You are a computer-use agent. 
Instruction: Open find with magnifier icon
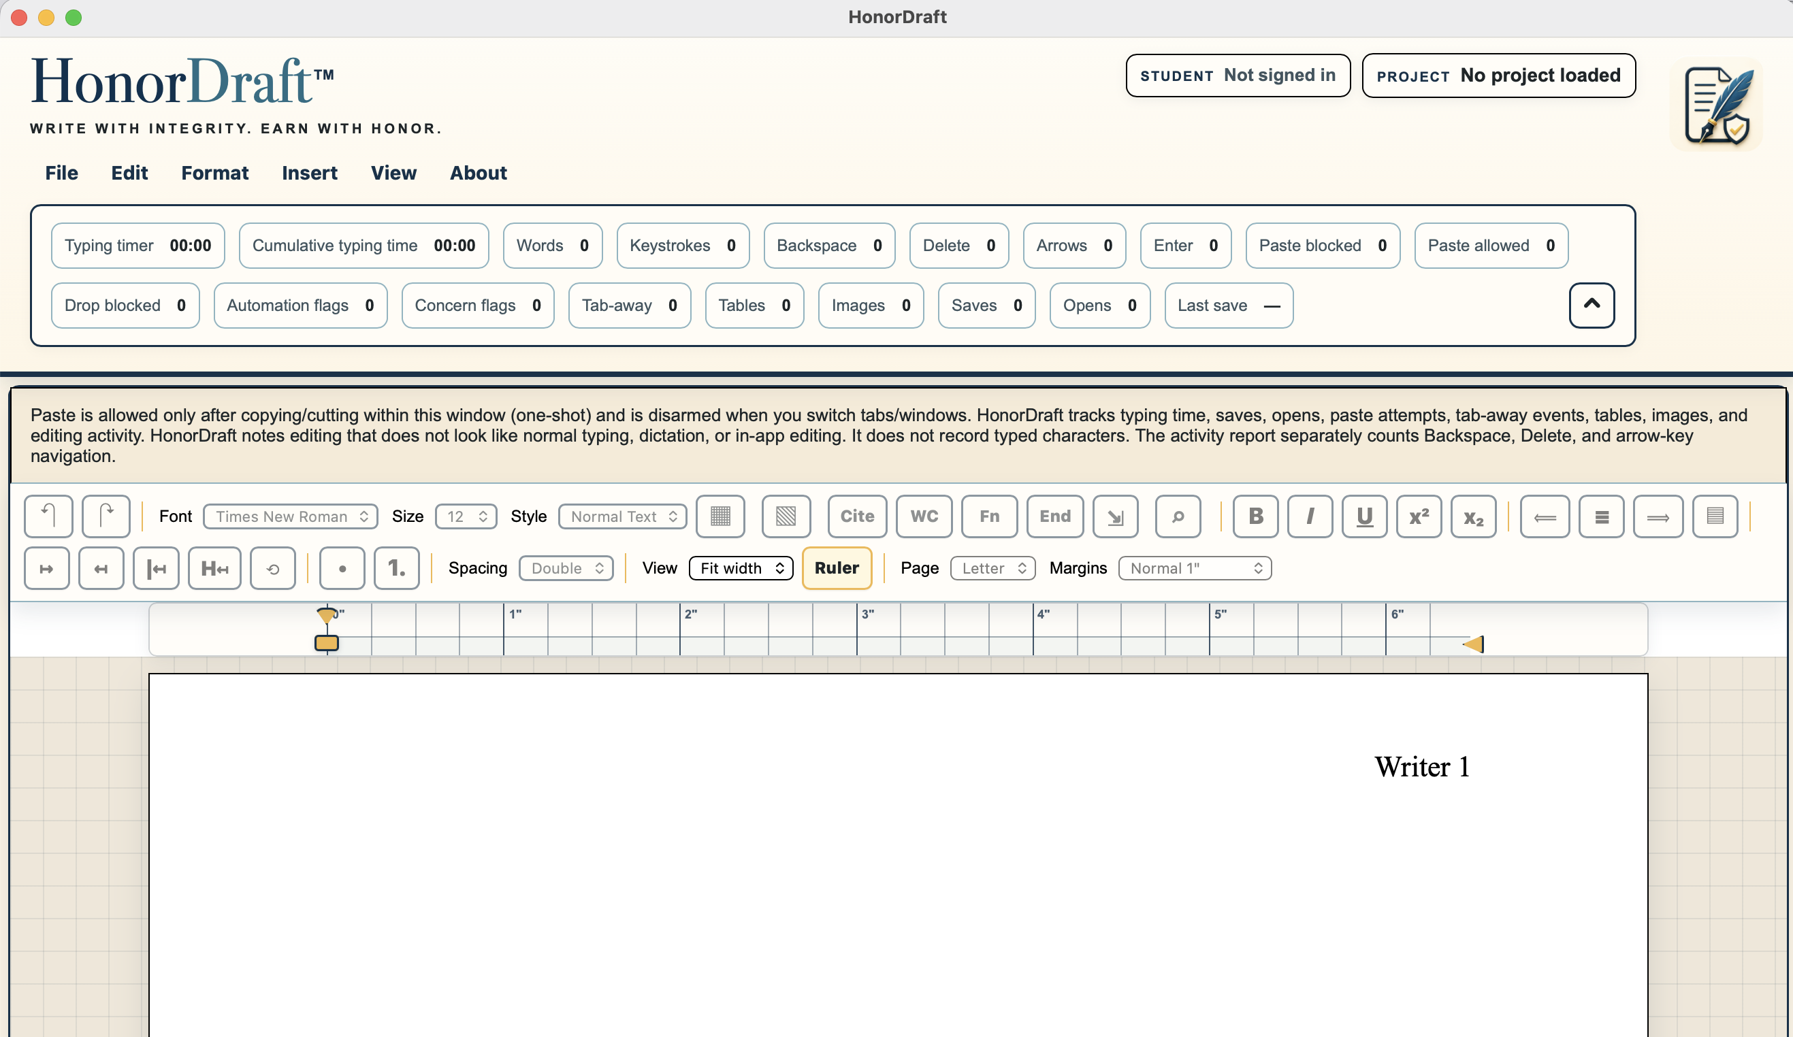[x=1178, y=516]
